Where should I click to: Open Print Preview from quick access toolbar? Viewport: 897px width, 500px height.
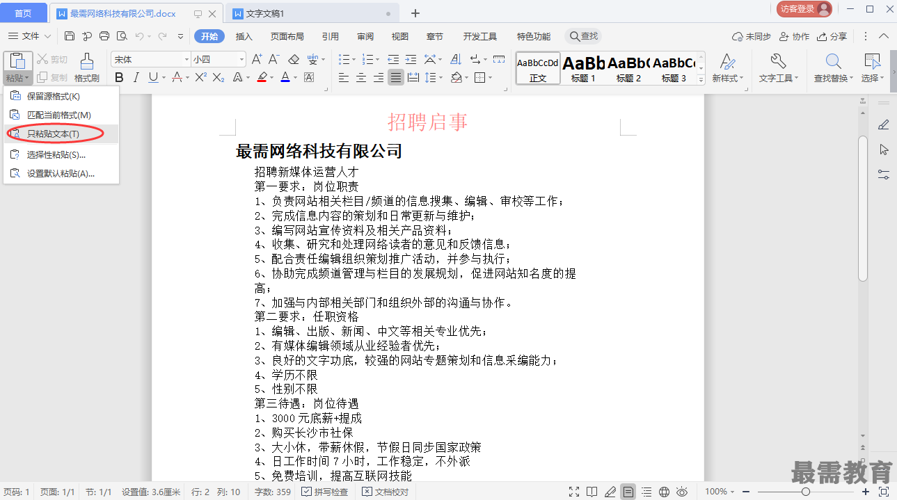tap(122, 36)
